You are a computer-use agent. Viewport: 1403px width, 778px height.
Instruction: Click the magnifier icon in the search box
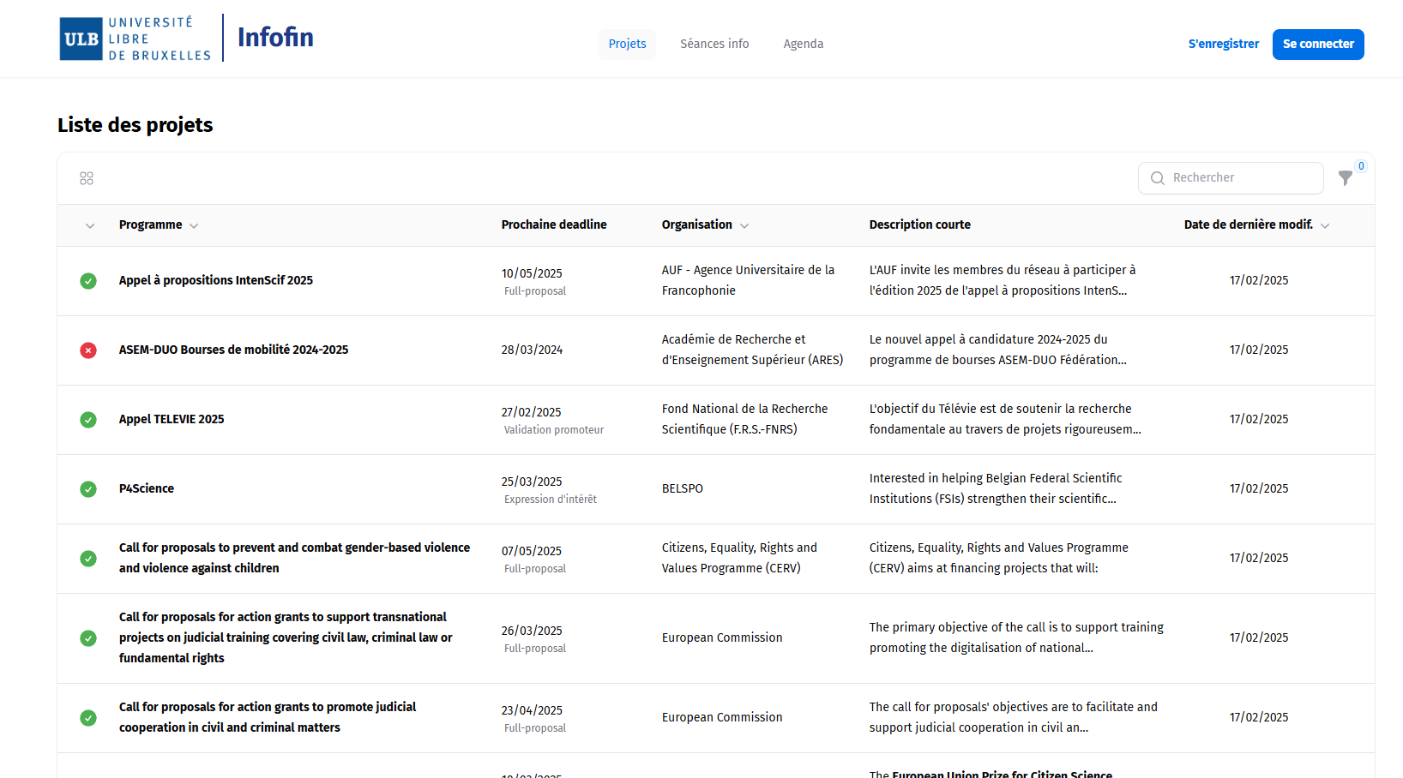pyautogui.click(x=1158, y=178)
